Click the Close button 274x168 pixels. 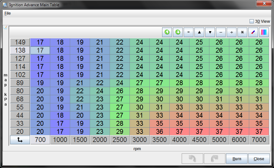[259, 159]
